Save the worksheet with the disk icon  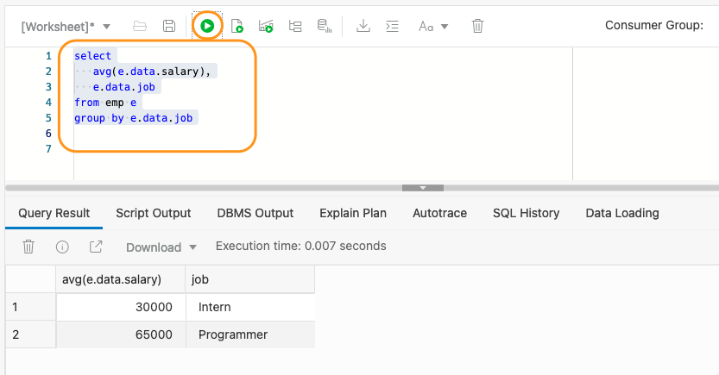169,26
